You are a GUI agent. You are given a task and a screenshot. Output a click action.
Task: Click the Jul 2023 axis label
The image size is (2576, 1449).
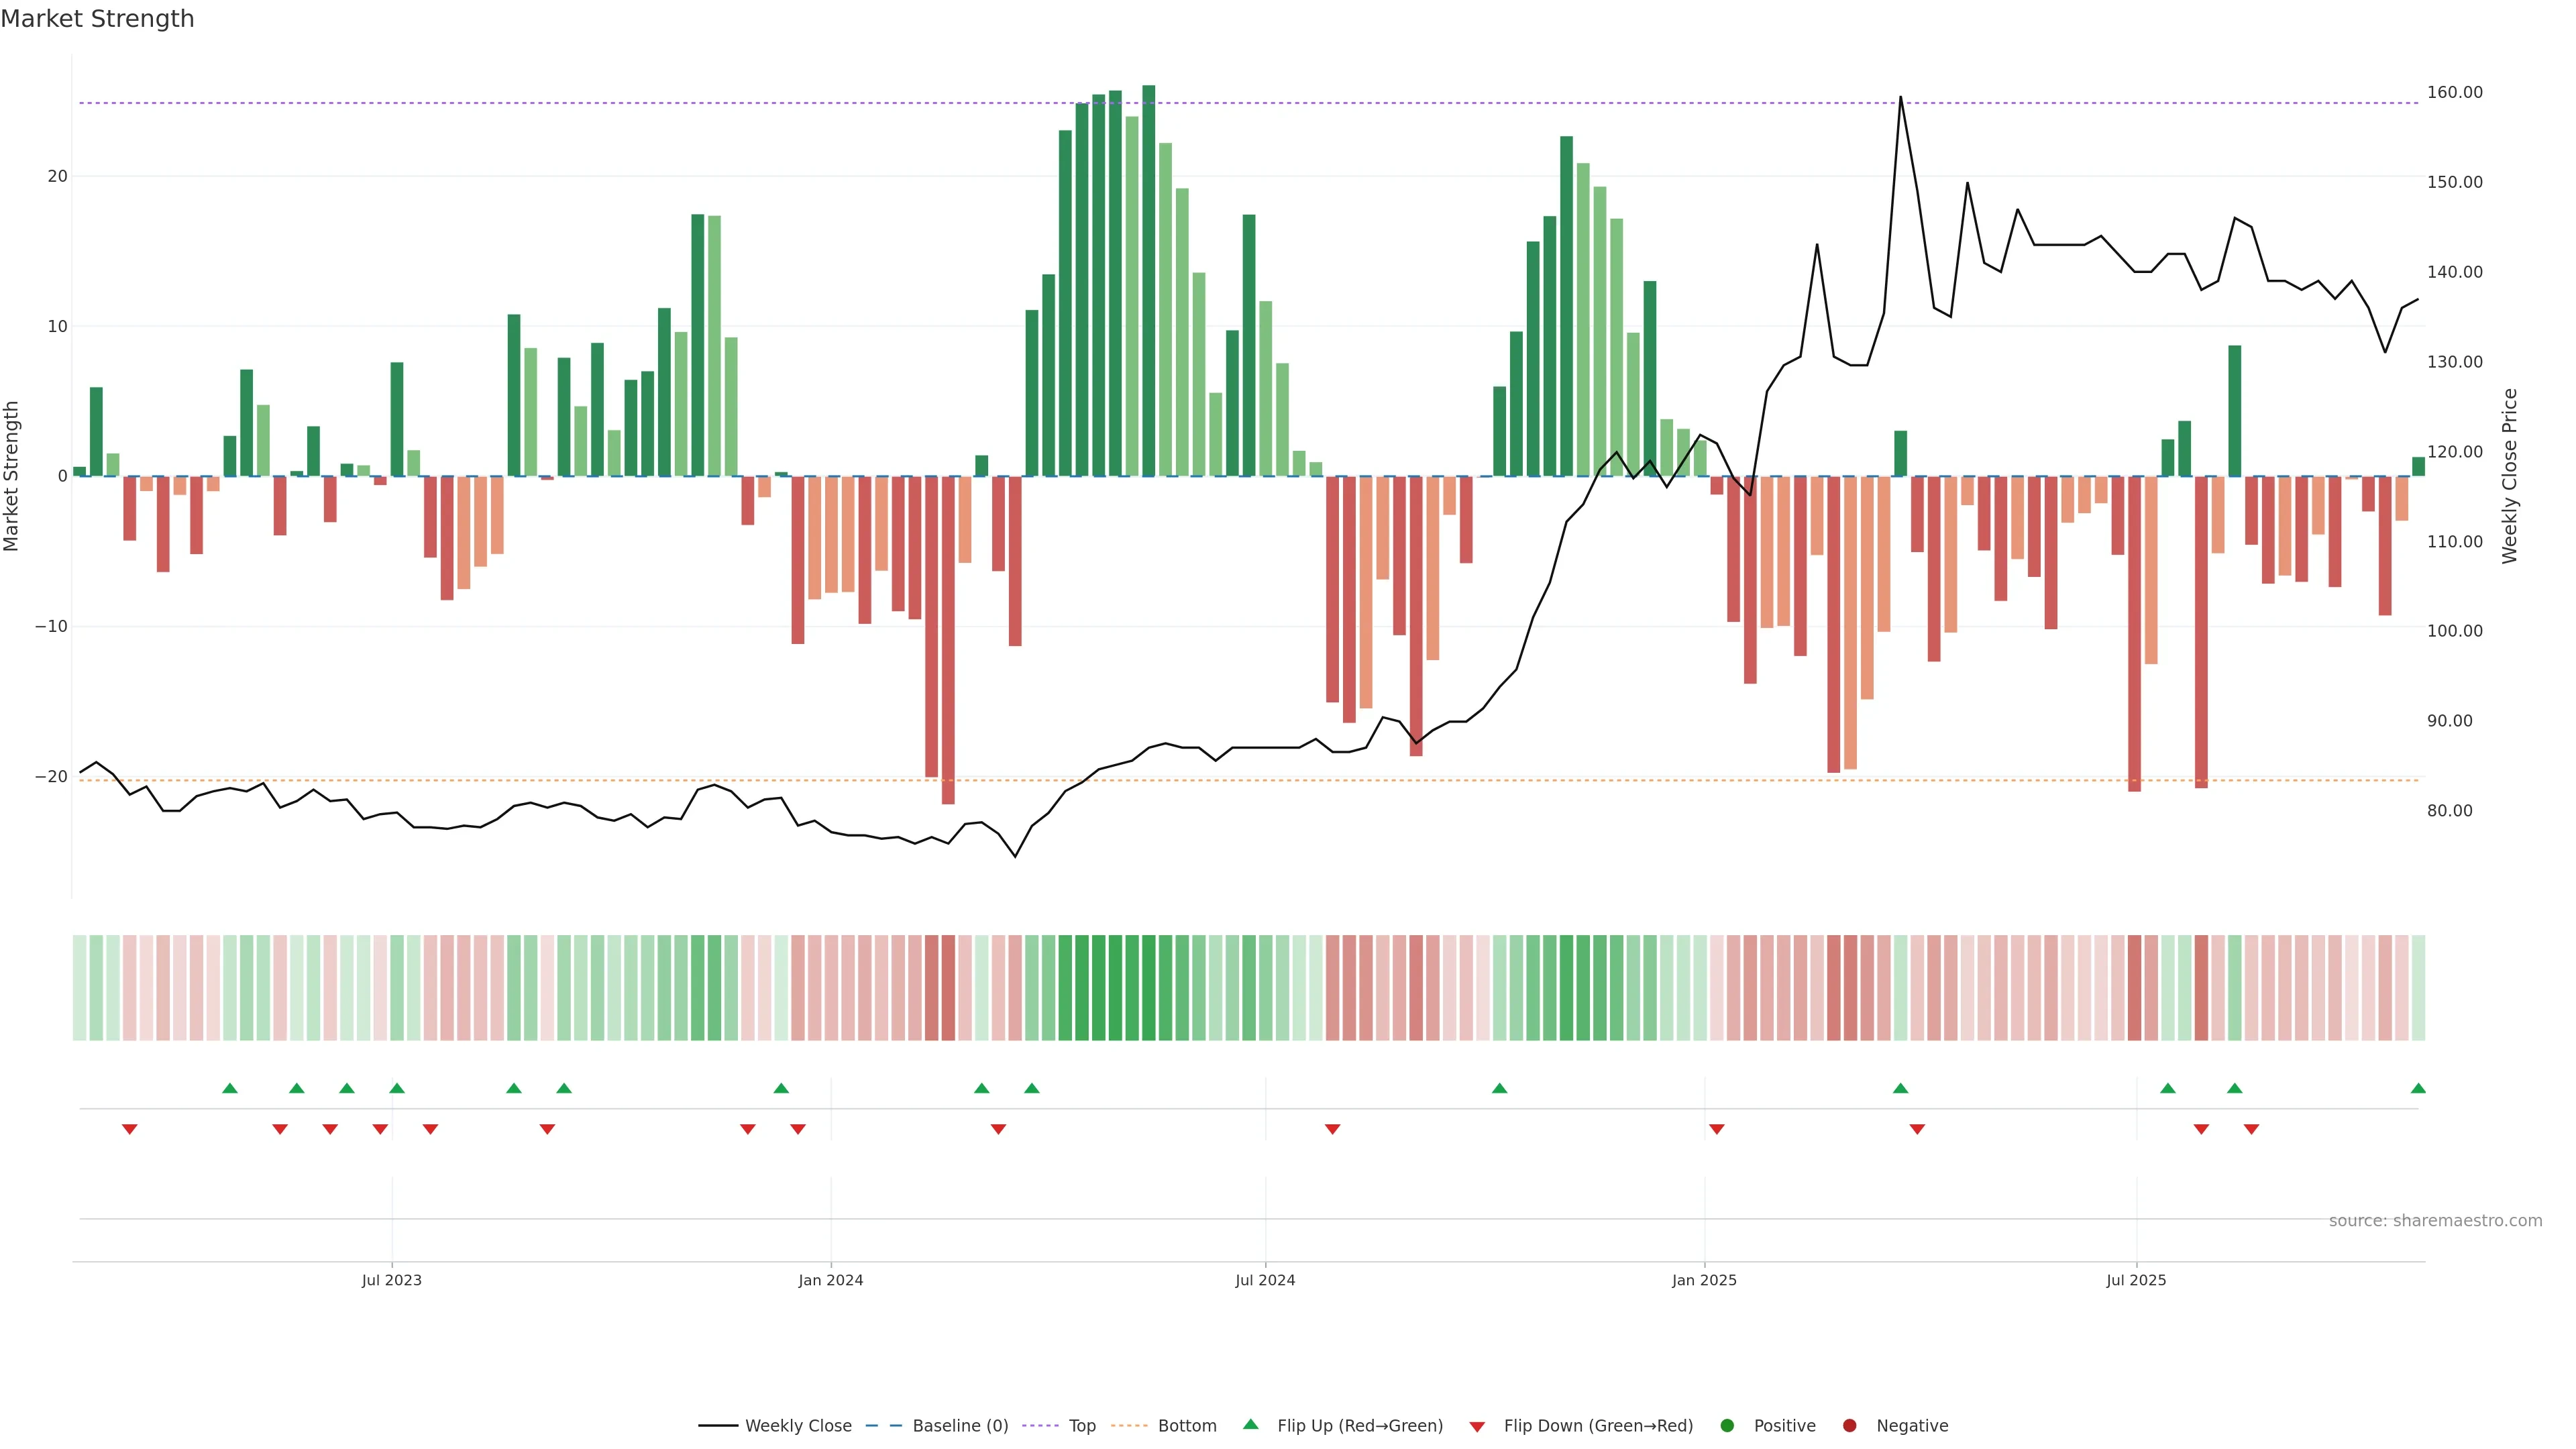(391, 1280)
